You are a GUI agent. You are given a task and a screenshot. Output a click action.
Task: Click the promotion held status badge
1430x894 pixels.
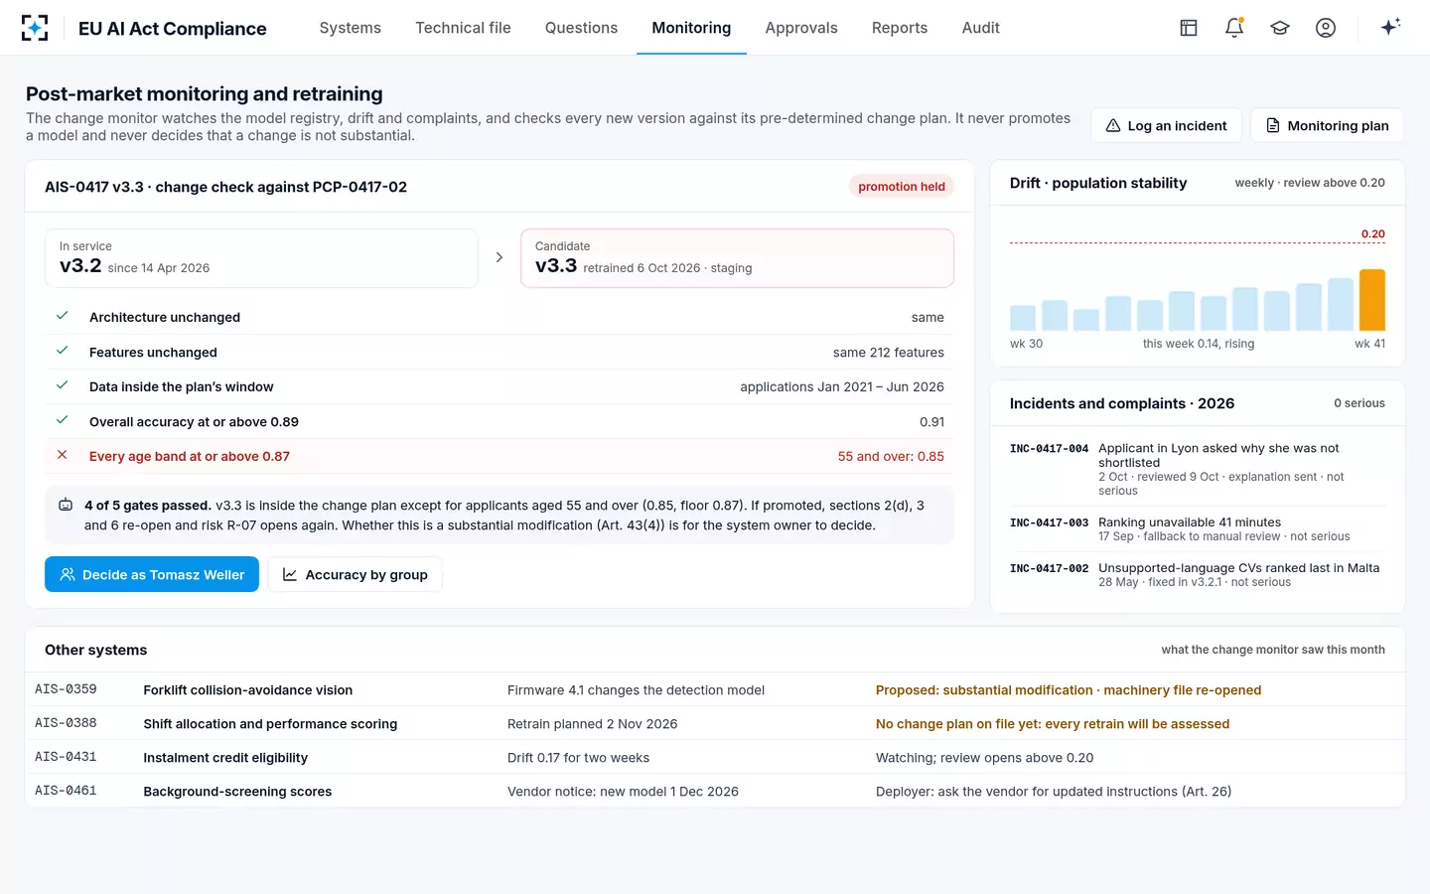(902, 187)
